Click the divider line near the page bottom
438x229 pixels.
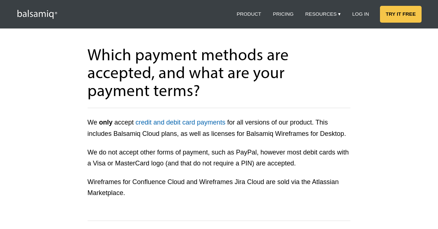point(219,221)
